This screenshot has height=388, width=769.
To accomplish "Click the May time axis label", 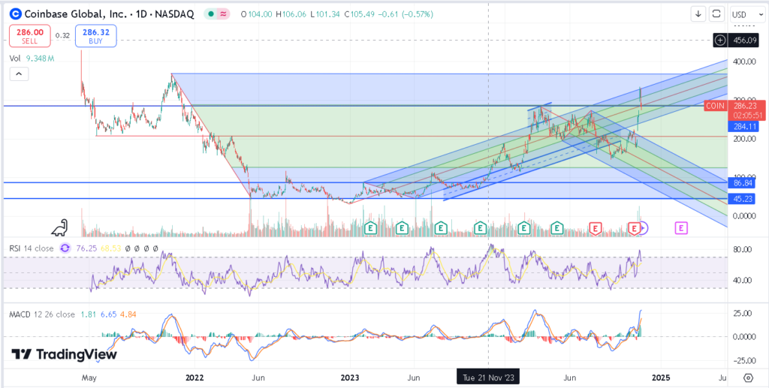I will 89,377.
